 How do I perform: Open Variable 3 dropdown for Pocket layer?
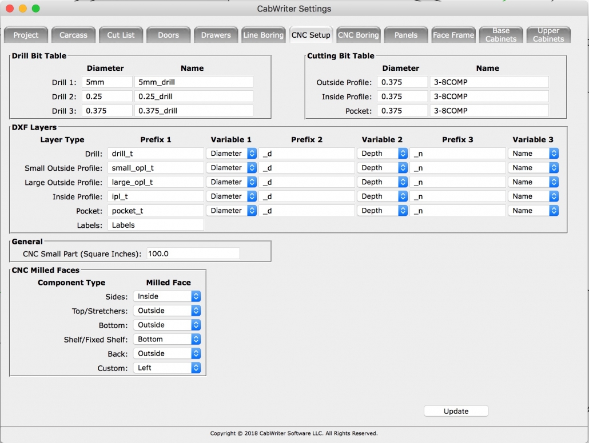(x=533, y=210)
